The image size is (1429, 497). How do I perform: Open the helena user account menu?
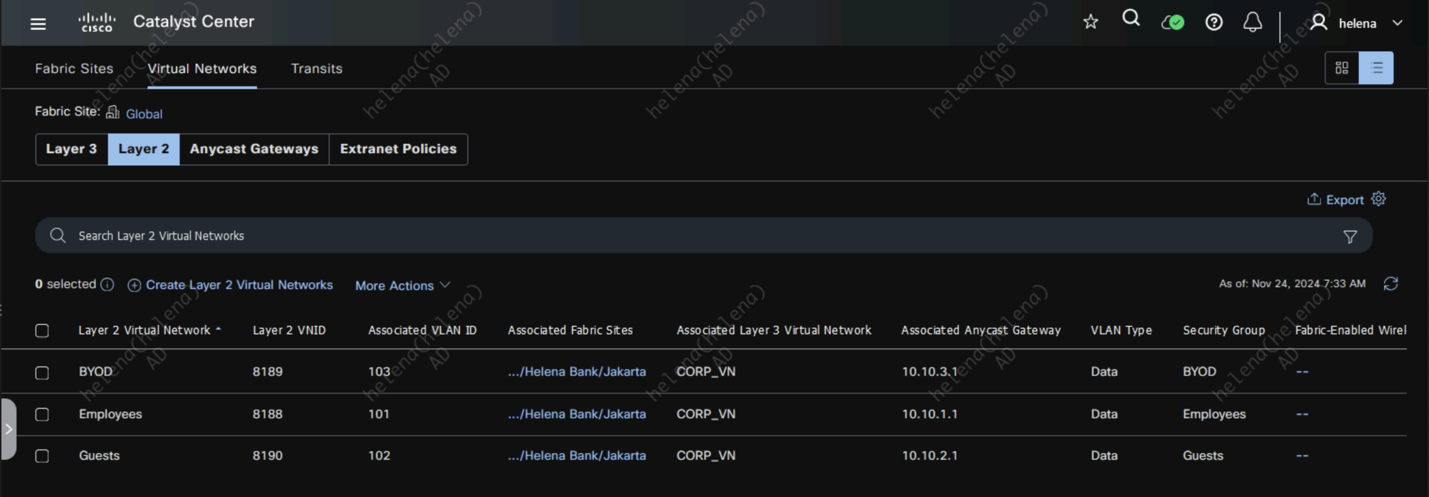(x=1356, y=23)
